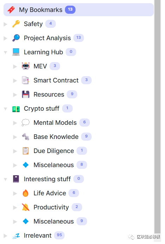The width and height of the screenshot is (165, 244).
Task: Click the flame icon beside Life Advice
Action: (26, 193)
